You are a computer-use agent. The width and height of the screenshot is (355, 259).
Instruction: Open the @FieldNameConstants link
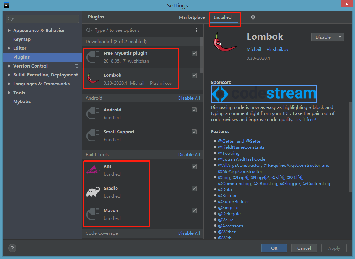tap(241, 147)
